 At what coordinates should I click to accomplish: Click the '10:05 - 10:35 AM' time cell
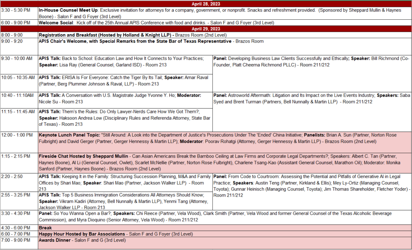[19, 83]
